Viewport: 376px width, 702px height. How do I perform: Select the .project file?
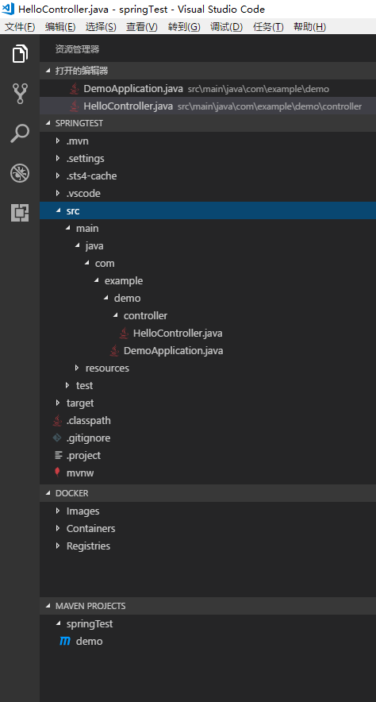[83, 455]
